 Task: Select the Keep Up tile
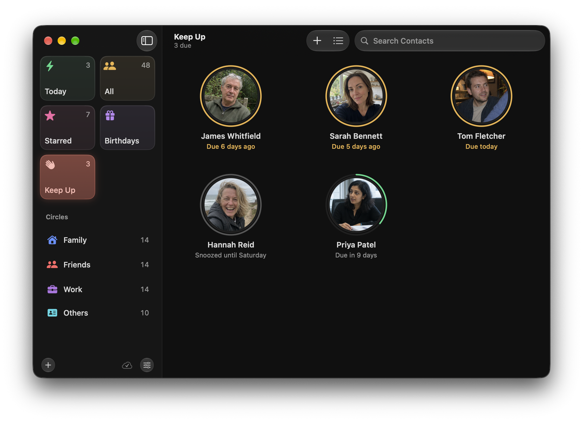coord(67,177)
